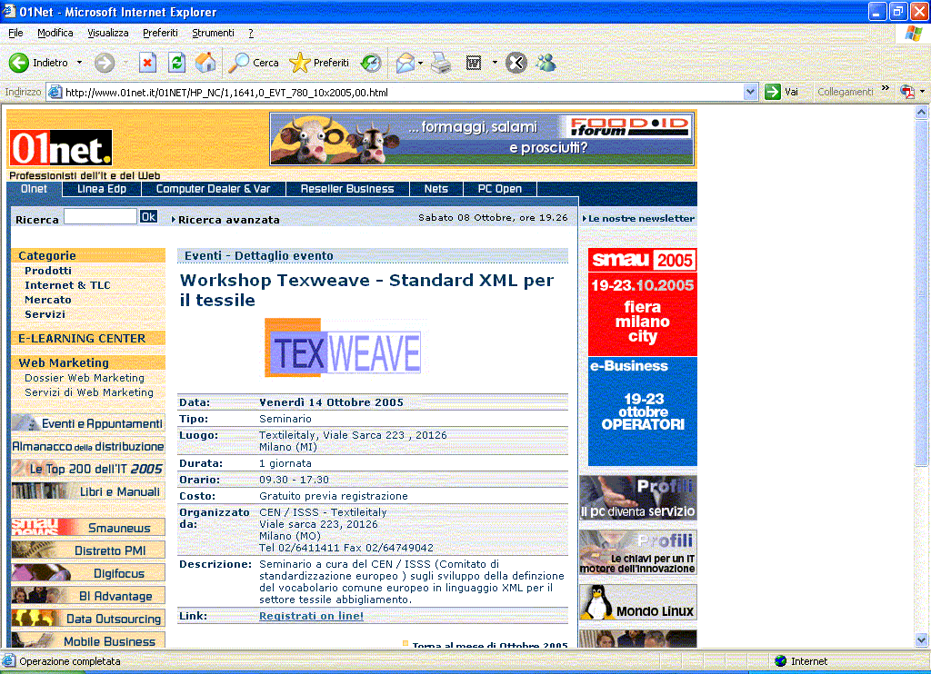Open the Preferiti menu
The image size is (931, 674).
[x=160, y=34]
